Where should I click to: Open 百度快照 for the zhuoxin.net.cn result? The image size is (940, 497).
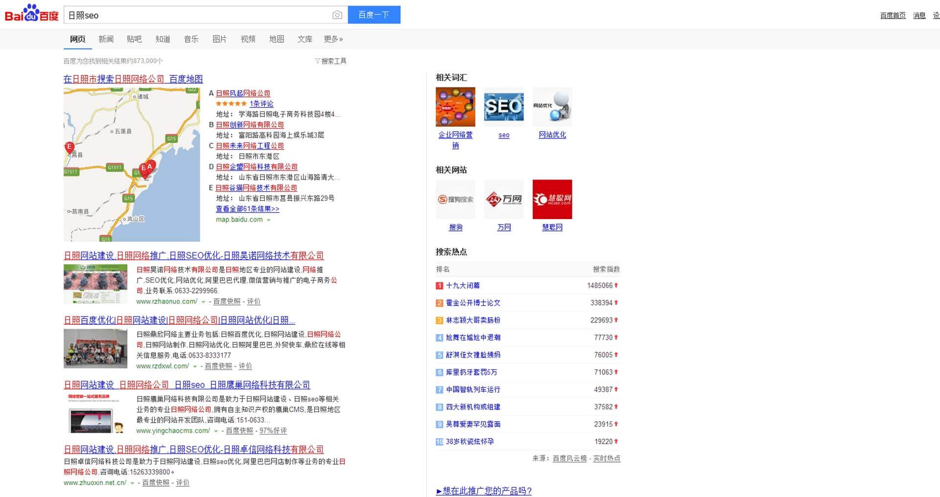coord(156,483)
